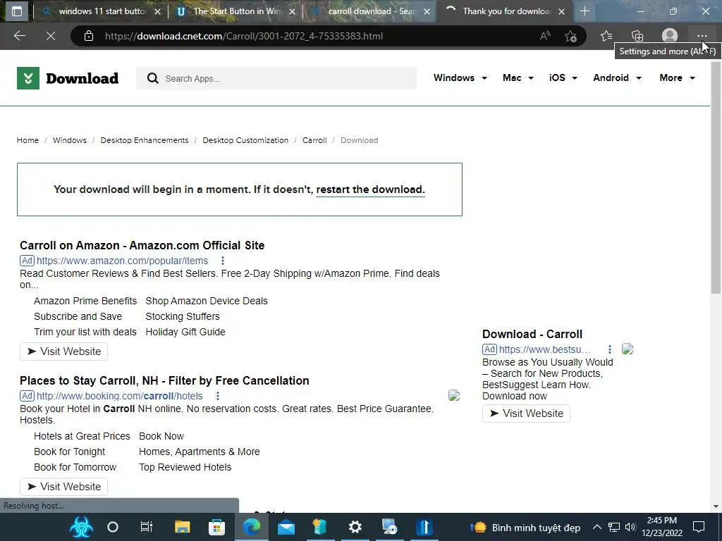Open 'Download - Carroll' ad headline
The width and height of the screenshot is (722, 541).
coord(532,335)
